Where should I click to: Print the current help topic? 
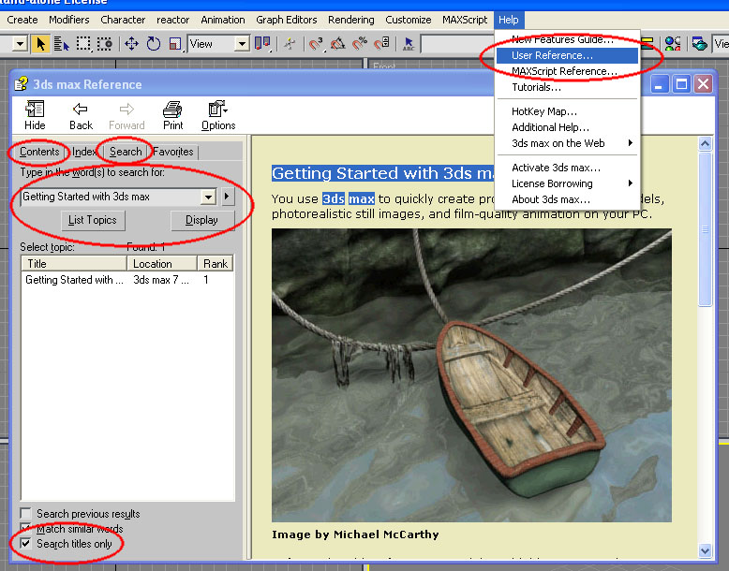pos(172,115)
